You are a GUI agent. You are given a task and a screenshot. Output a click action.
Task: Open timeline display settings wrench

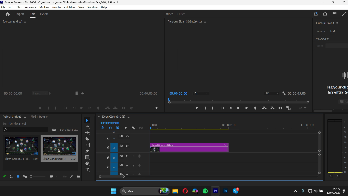pyautogui.click(x=133, y=128)
